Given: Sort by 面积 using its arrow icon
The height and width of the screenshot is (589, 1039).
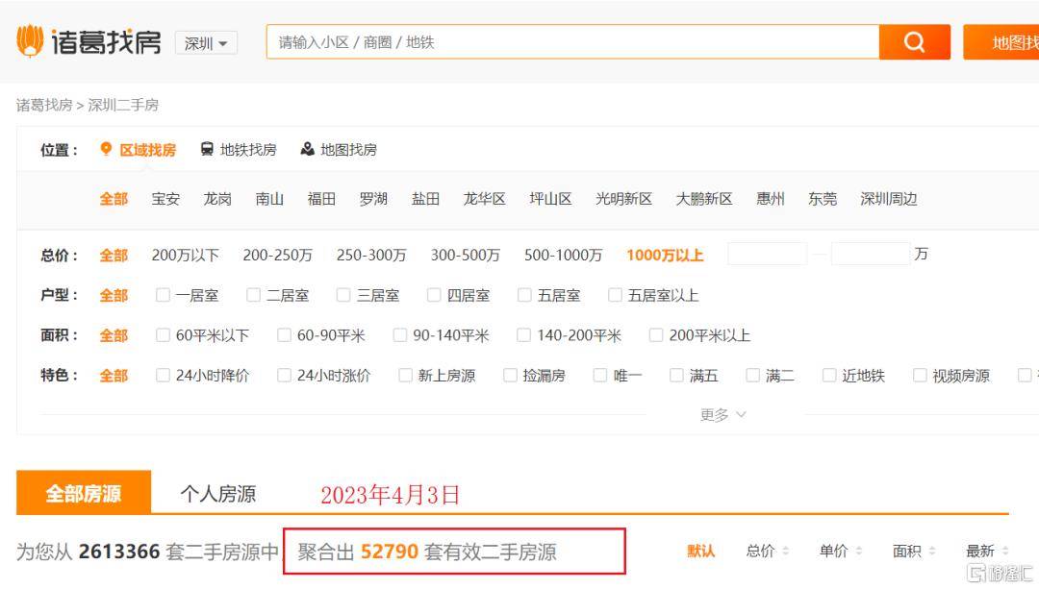Looking at the screenshot, I should point(931,552).
